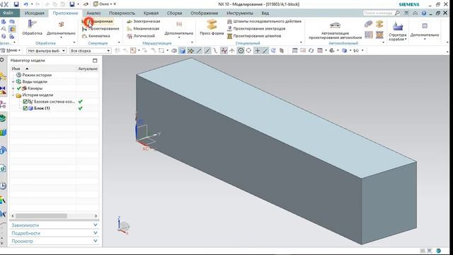
Task: Maximize the Навигатор модели panel
Action: (x=95, y=60)
